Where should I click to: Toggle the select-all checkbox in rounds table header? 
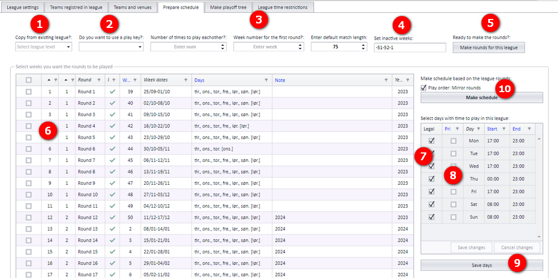(28, 80)
